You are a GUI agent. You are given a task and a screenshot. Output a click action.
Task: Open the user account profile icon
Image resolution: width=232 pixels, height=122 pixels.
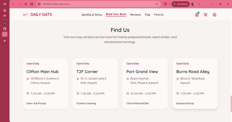click(214, 15)
